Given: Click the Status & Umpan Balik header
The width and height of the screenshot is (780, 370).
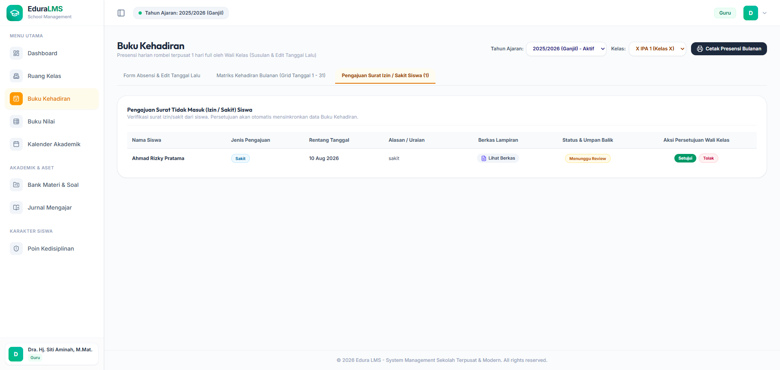Looking at the screenshot, I should pyautogui.click(x=588, y=140).
